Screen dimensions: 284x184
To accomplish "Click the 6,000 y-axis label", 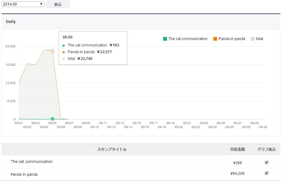I will point(11,101).
